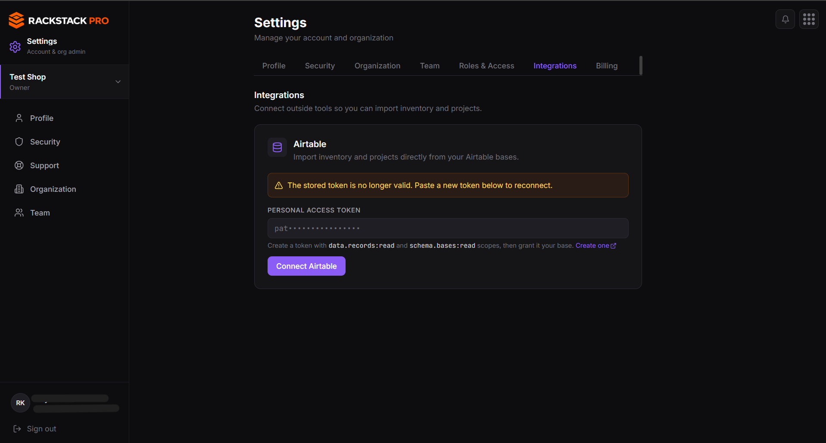Screen dimensions: 826x443
Task: Click the PERSONAL ACCESS TOKEN label
Action: tap(314, 210)
